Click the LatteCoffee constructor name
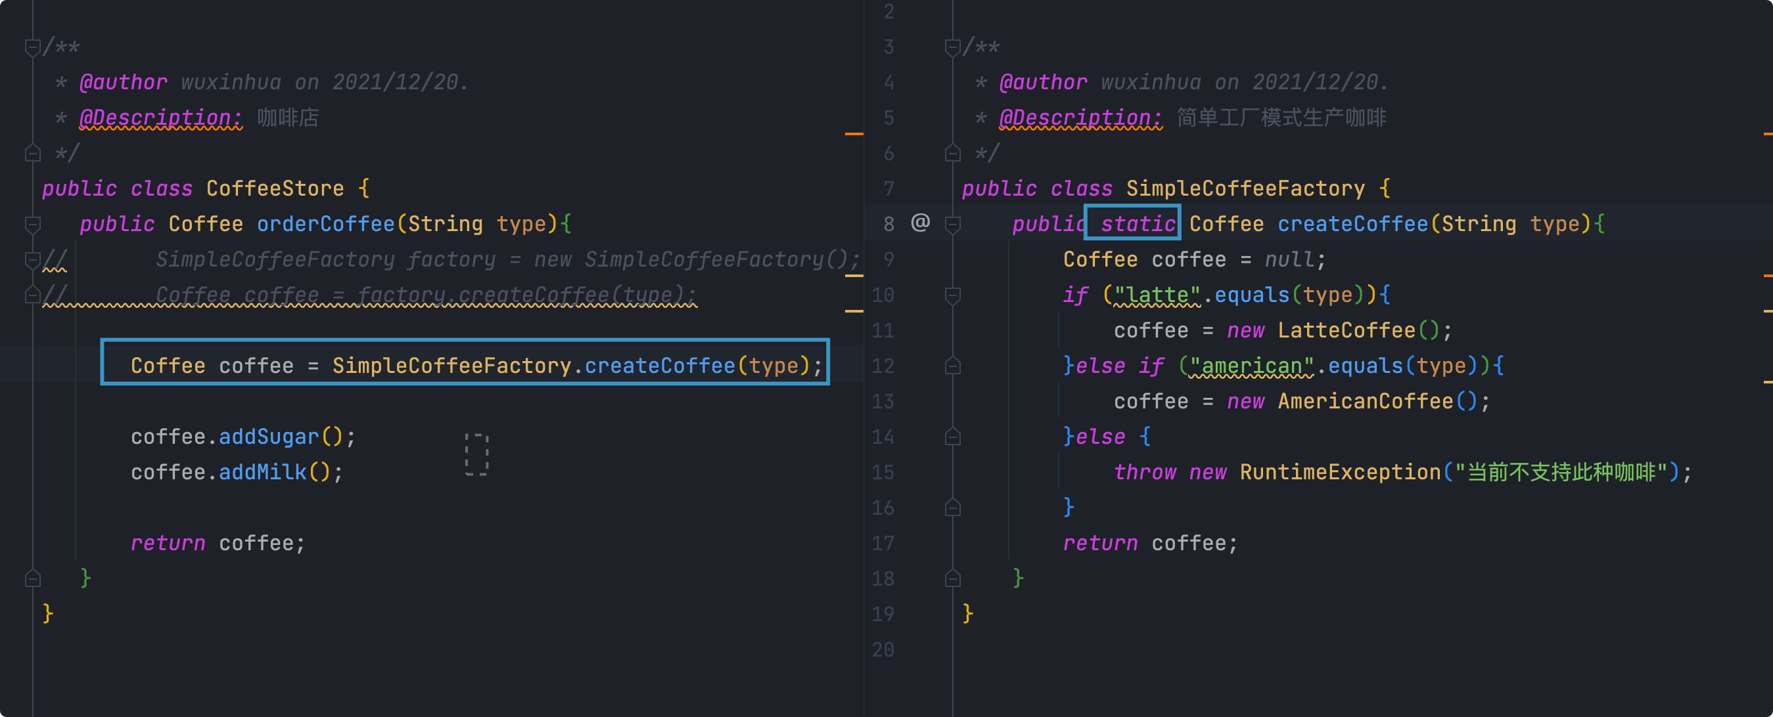The image size is (1773, 717). pos(1346,331)
